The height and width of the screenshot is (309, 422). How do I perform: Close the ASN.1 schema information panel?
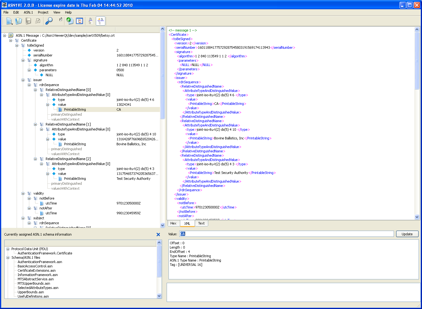click(x=158, y=234)
